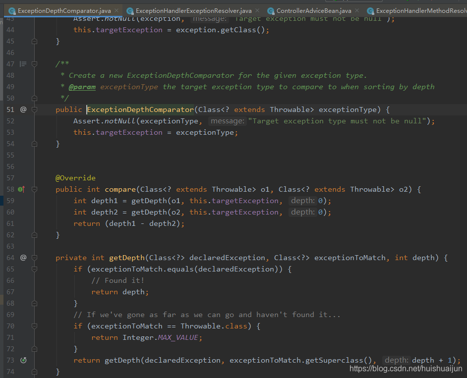Click the class icon on ExceptionHandlerExceptionResolver.java tab

pyautogui.click(x=129, y=10)
